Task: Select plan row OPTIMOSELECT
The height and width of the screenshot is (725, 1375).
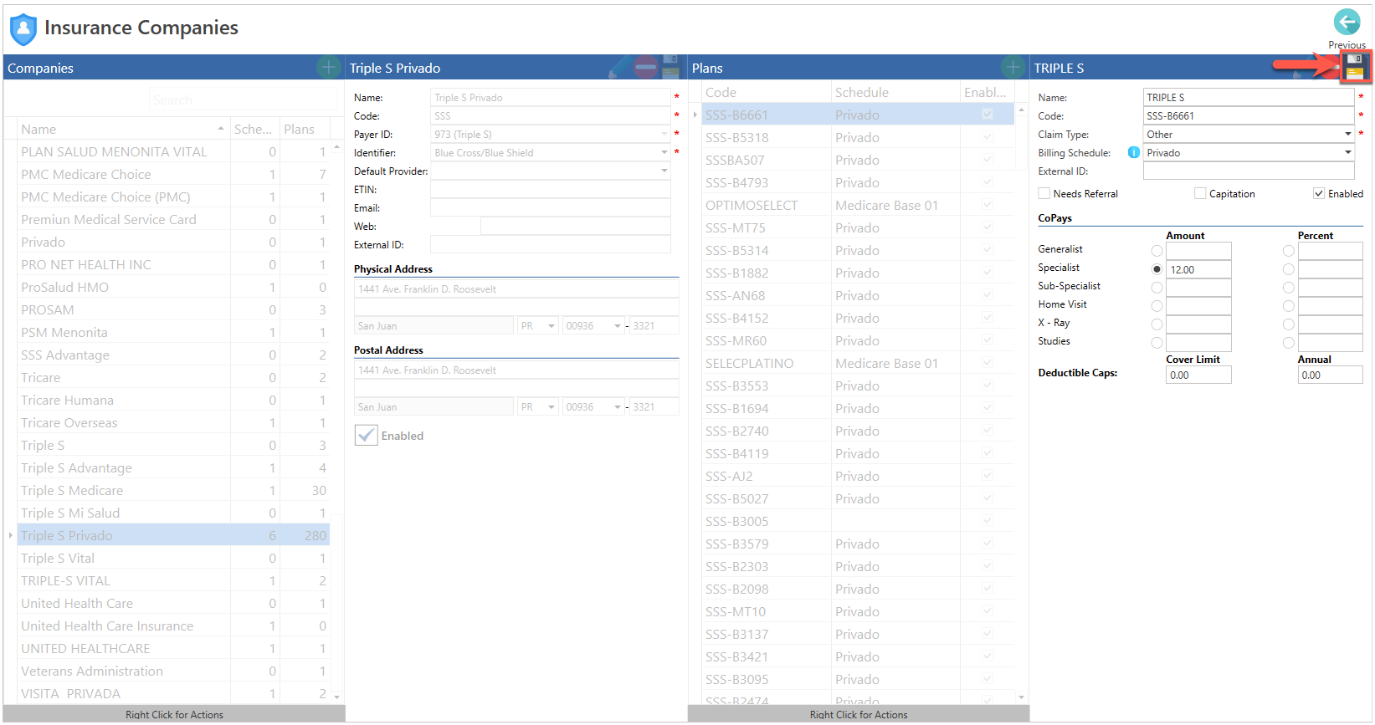Action: pos(858,205)
